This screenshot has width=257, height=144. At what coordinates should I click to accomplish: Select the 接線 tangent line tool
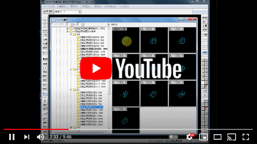pyautogui.click(x=45, y=105)
